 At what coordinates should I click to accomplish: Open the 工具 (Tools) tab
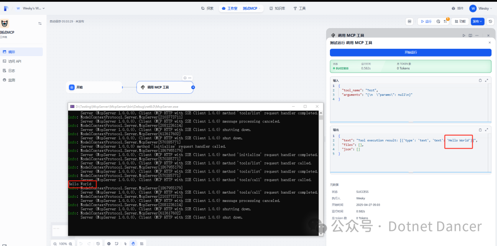pyautogui.click(x=300, y=9)
